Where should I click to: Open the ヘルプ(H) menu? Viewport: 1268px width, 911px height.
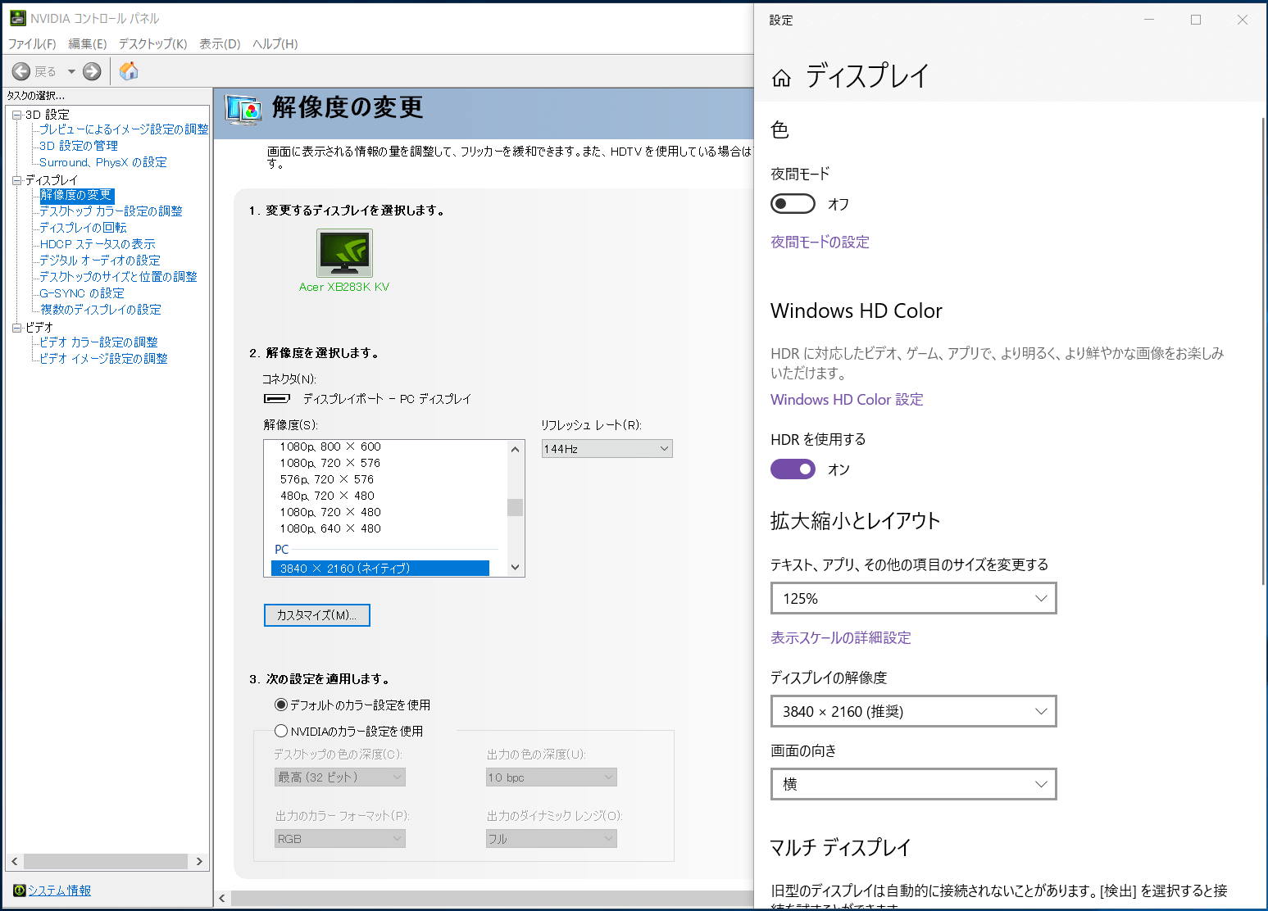click(275, 44)
